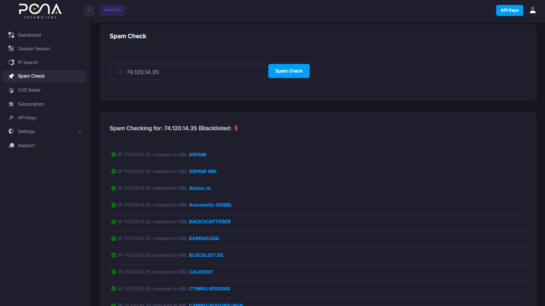The height and width of the screenshot is (306, 545).
Task: Open the BARRACUDA link
Action: click(204, 239)
